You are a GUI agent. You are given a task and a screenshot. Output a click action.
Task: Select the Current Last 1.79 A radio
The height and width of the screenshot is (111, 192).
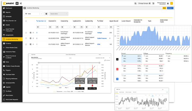click(122, 66)
